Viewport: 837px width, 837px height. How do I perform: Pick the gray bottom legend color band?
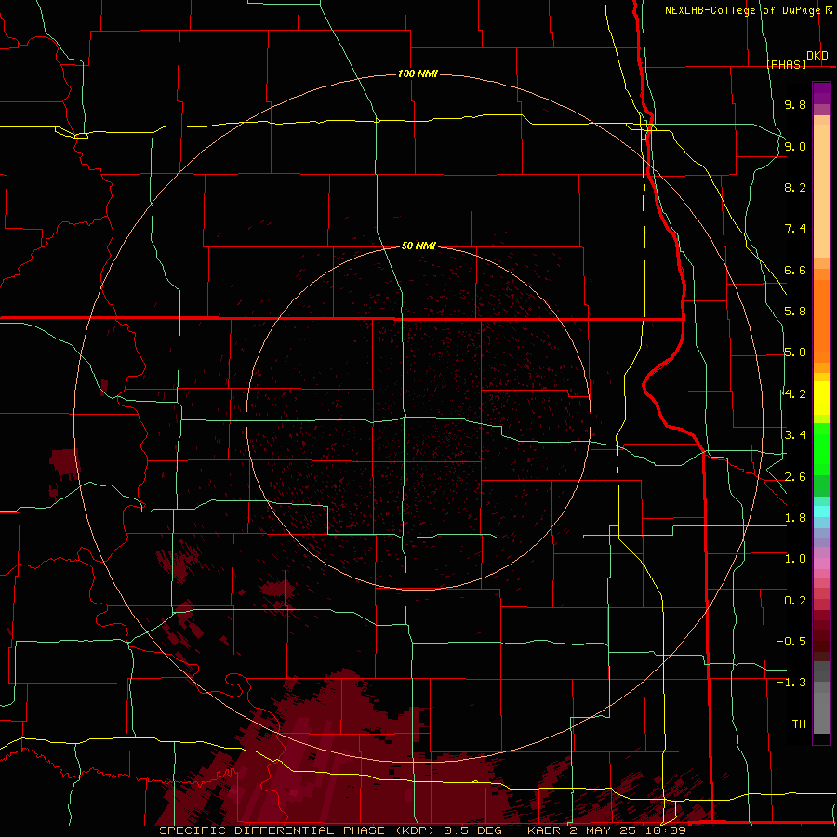821,712
